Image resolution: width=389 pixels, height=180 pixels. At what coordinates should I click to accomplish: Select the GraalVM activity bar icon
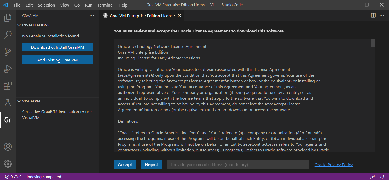click(x=8, y=120)
